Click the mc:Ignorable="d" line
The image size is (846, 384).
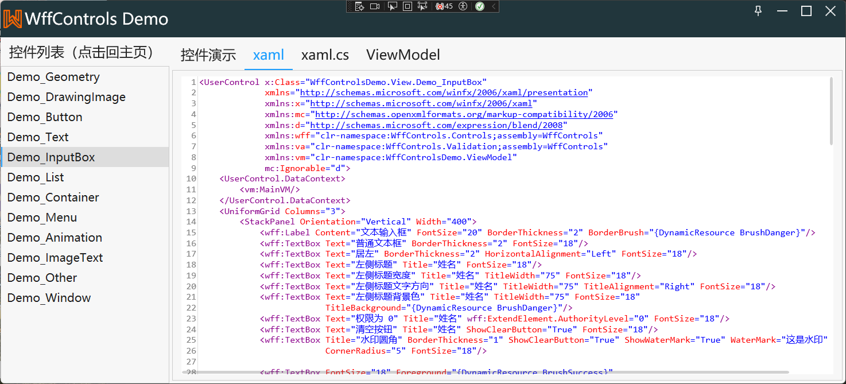tap(307, 168)
